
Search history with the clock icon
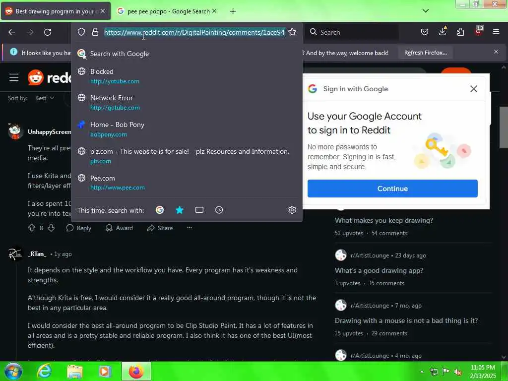(x=219, y=210)
